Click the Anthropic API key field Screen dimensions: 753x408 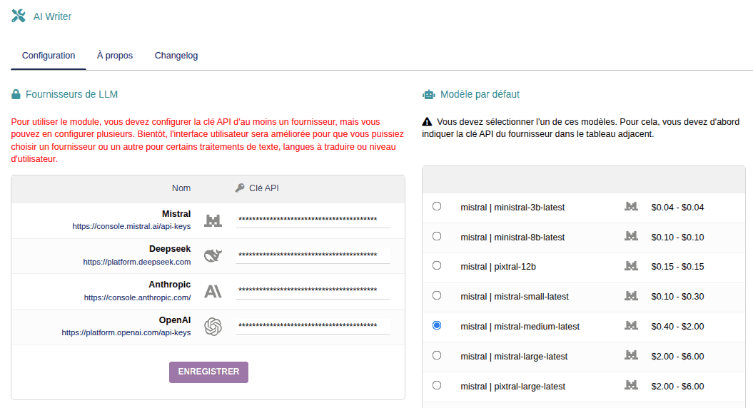click(x=313, y=291)
